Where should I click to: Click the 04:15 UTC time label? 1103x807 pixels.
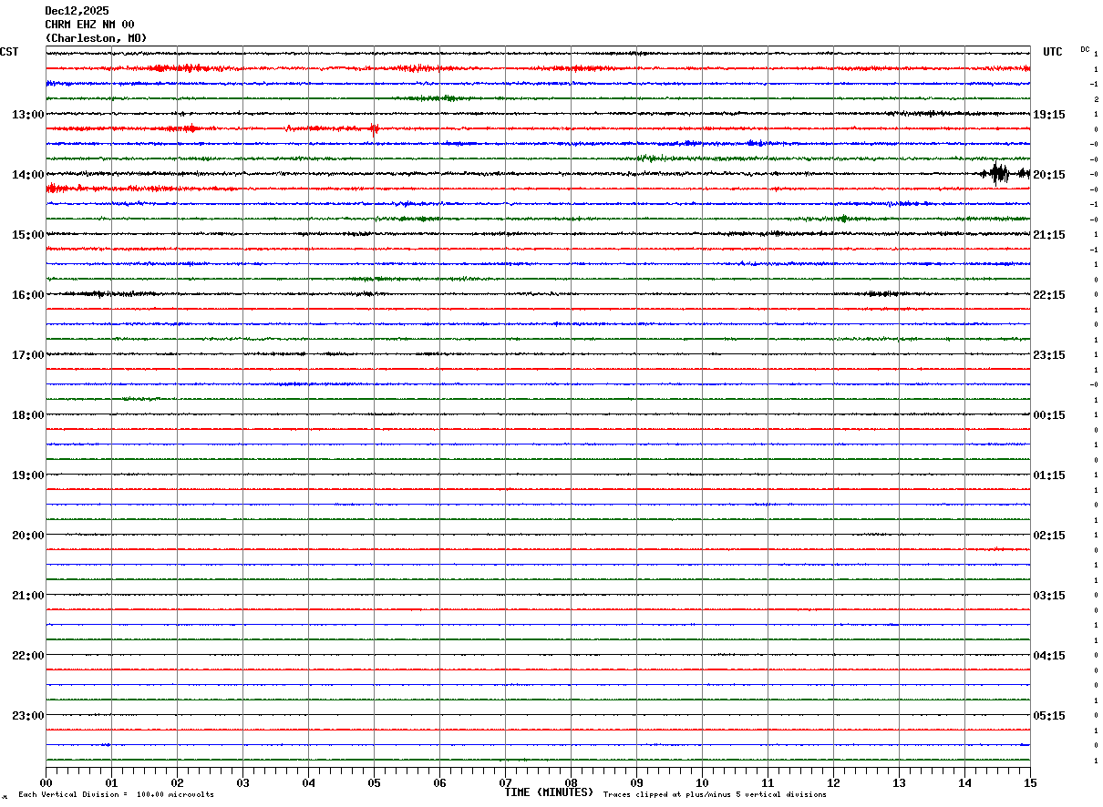coord(1048,655)
